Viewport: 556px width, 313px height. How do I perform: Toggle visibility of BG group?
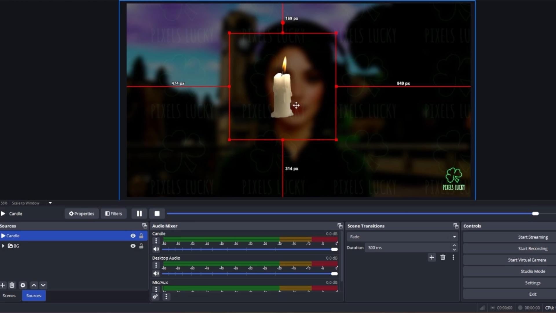pos(133,246)
